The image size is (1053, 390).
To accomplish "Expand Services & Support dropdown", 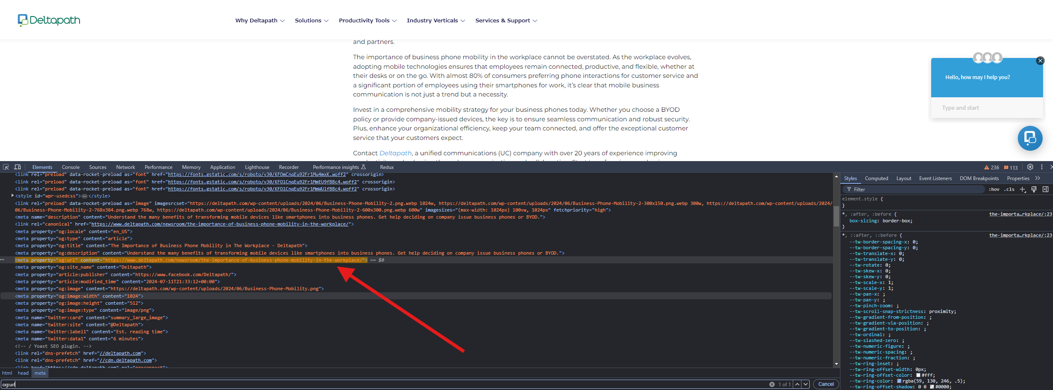I will coord(506,20).
